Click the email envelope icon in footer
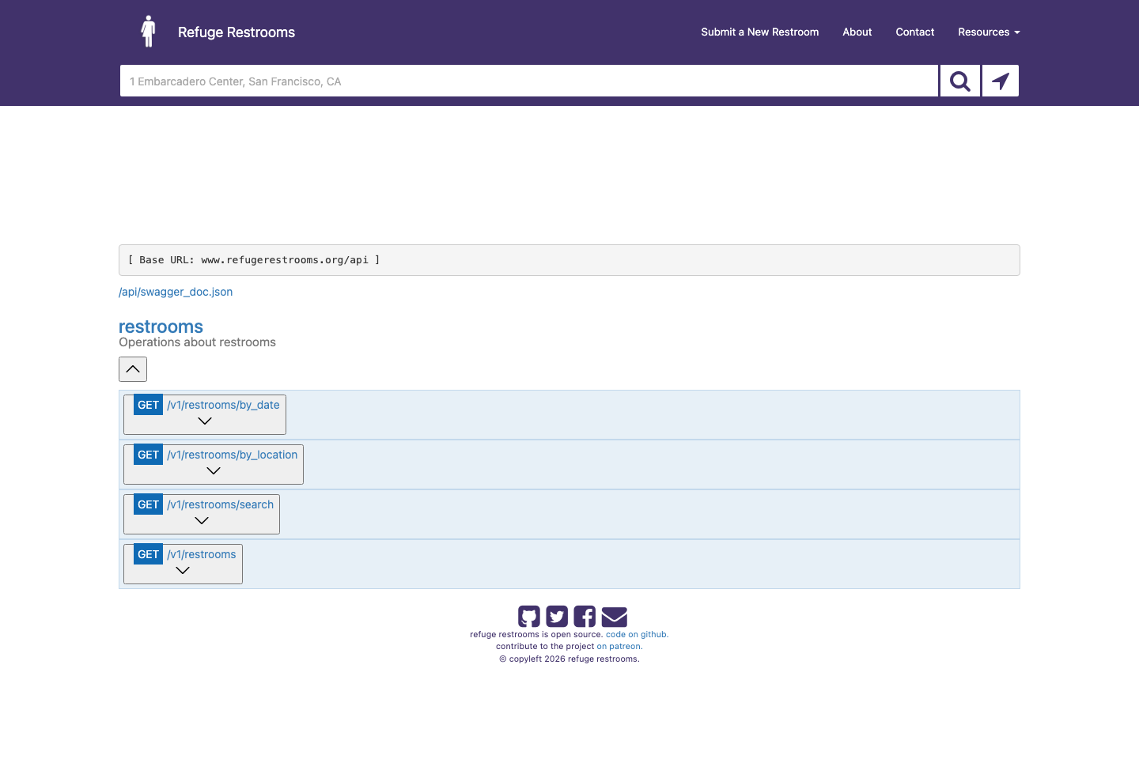Image resolution: width=1139 pixels, height=759 pixels. [x=614, y=617]
